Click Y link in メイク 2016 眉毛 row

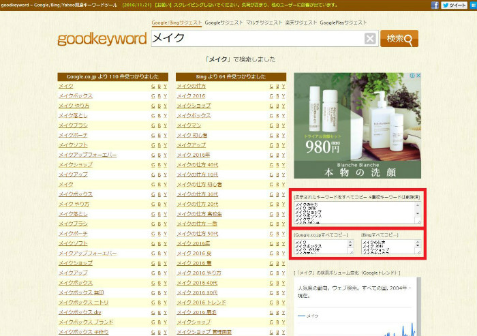(x=283, y=313)
